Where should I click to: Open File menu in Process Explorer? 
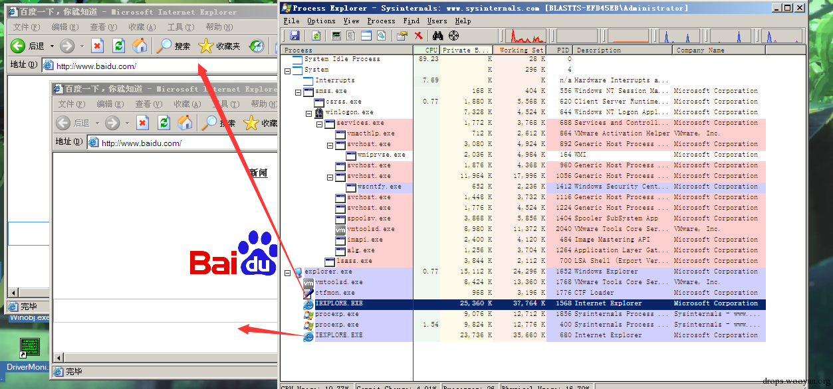(291, 21)
